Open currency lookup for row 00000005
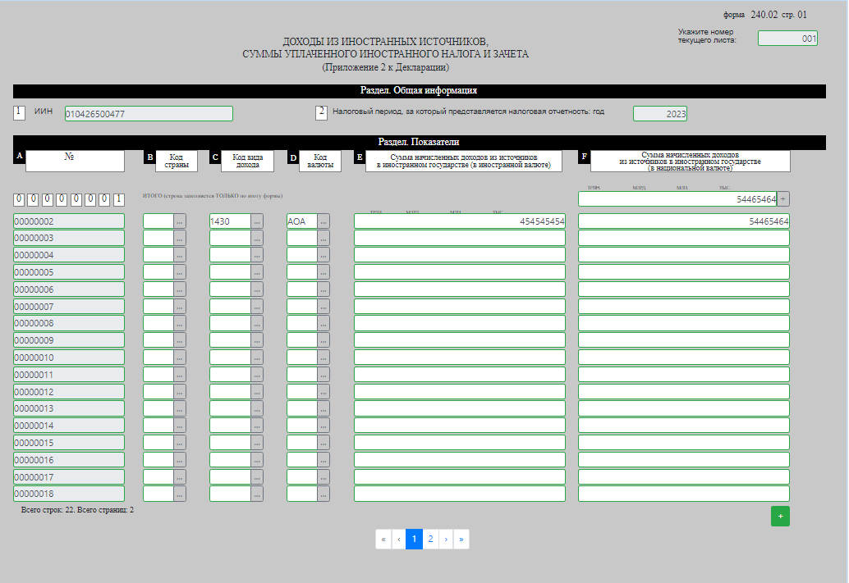 (x=324, y=272)
